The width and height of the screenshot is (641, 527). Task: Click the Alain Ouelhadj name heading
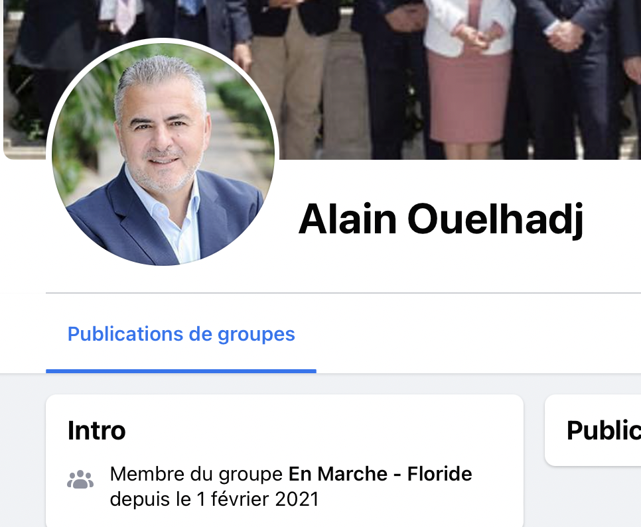tap(441, 219)
